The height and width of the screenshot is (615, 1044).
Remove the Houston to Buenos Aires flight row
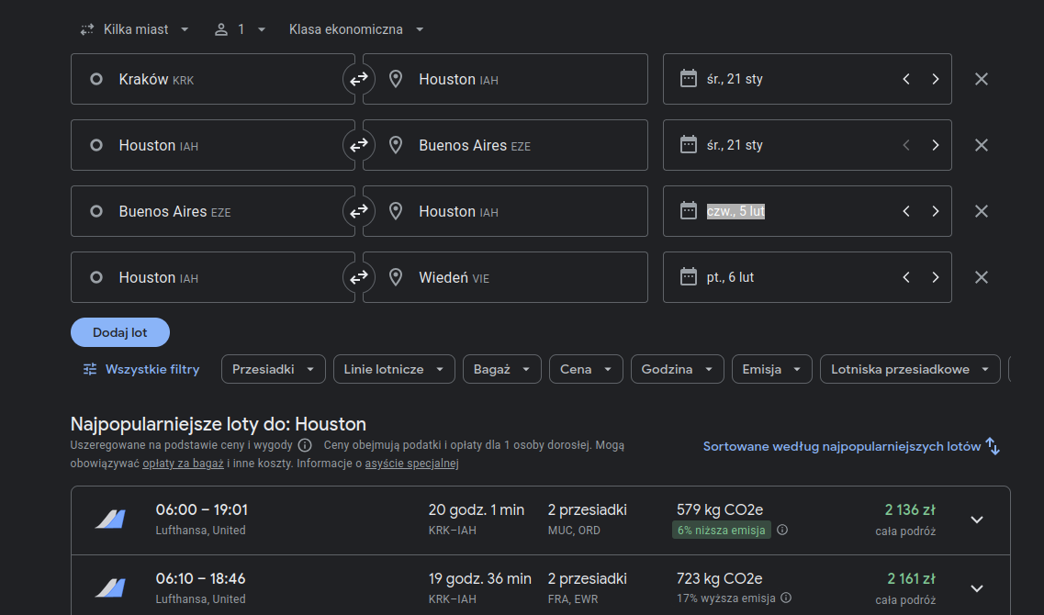tap(981, 145)
